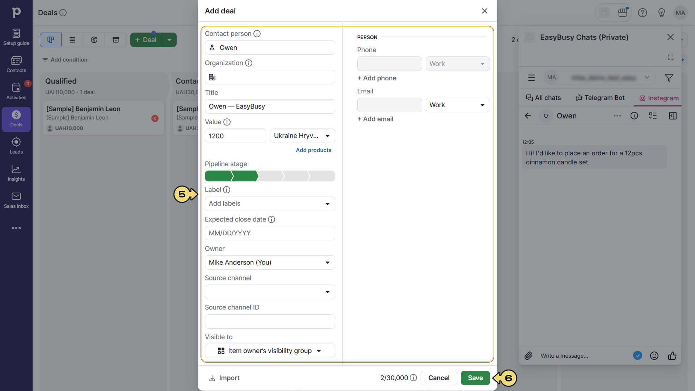
Task: Open Contacts in sidebar
Action: pos(16,64)
